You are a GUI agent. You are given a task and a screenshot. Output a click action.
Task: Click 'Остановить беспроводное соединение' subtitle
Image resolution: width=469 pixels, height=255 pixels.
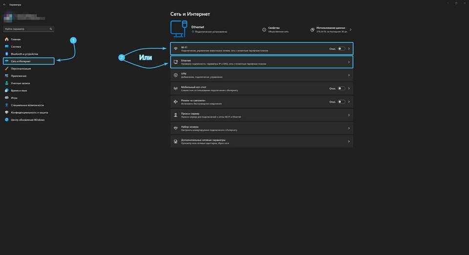(201, 104)
